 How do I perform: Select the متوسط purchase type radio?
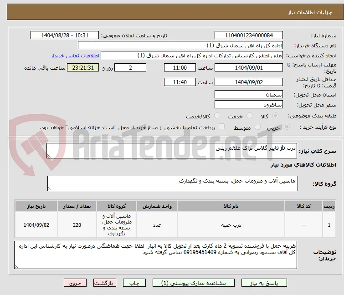point(257,127)
